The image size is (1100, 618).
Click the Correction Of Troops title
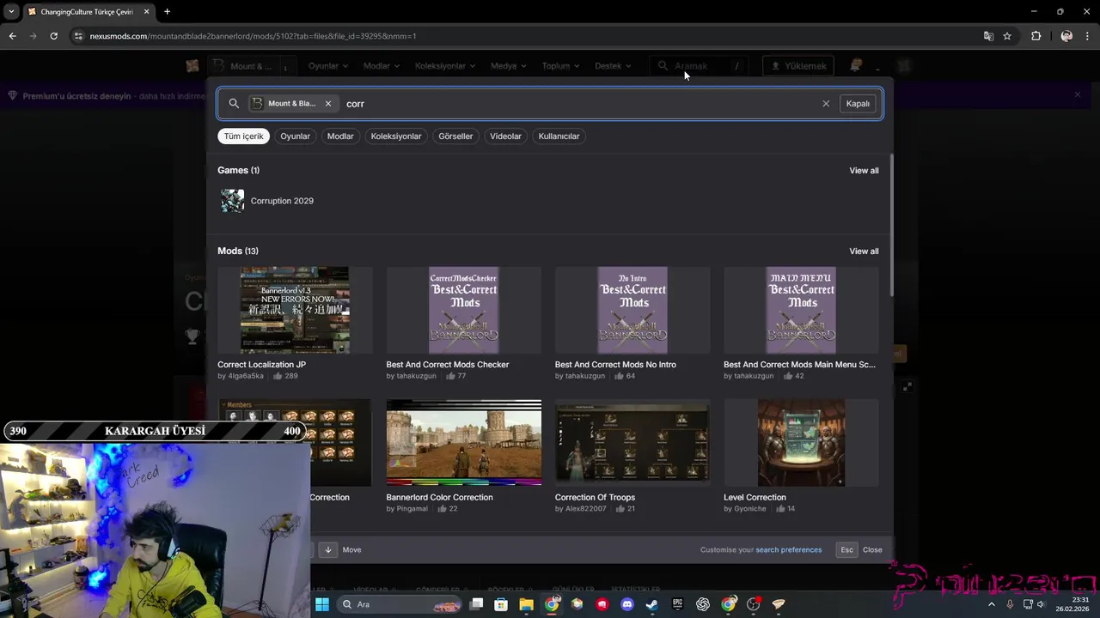595,498
